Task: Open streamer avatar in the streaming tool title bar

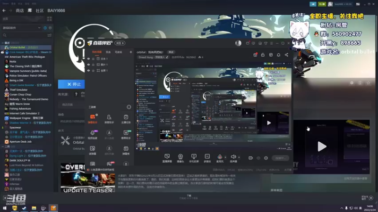Action: (238, 43)
